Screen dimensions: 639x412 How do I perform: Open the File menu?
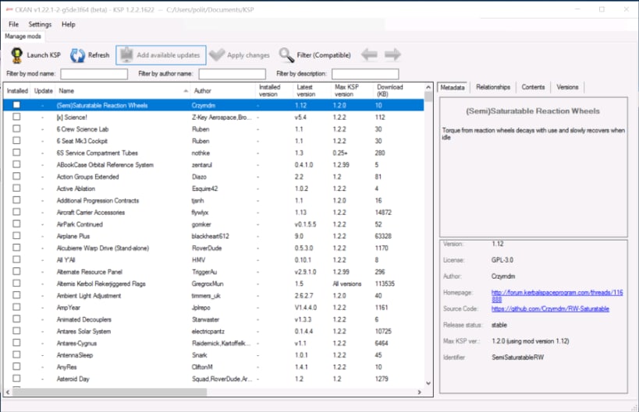click(13, 24)
